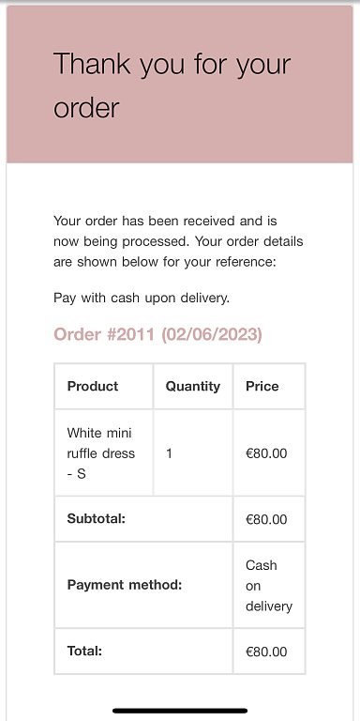The height and width of the screenshot is (721, 360).
Task: Tap the home indicator bar at the bottom
Action: (x=180, y=711)
